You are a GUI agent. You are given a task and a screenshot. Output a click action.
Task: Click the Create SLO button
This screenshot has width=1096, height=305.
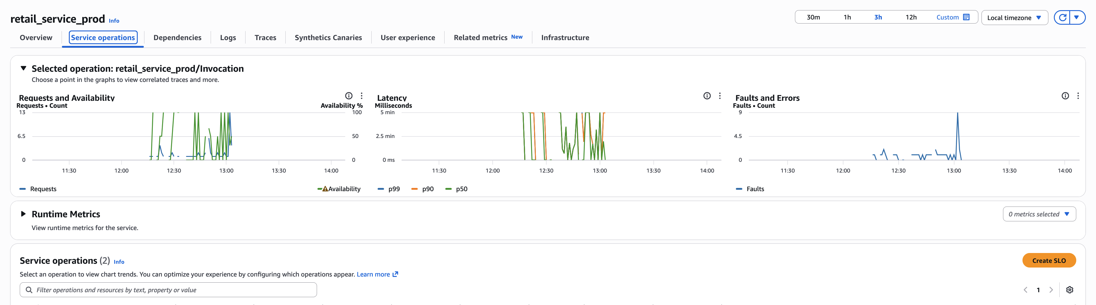coord(1049,260)
